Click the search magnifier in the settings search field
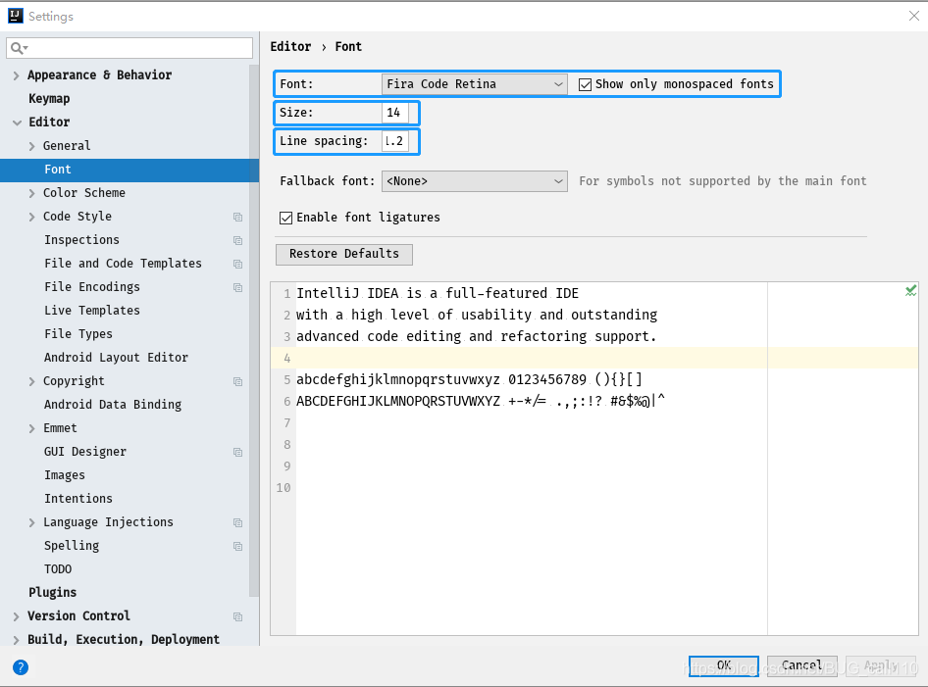The image size is (928, 687). pyautogui.click(x=16, y=47)
